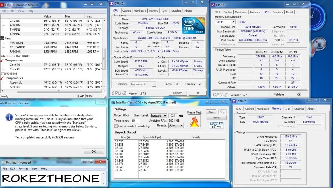This screenshot has height=188, width=333.
Task: Select the CPUTIN row in HWMonitor
Action: 51,21
